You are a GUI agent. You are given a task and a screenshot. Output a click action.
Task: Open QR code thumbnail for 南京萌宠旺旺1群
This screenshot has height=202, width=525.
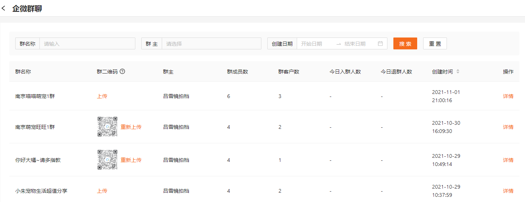(107, 127)
